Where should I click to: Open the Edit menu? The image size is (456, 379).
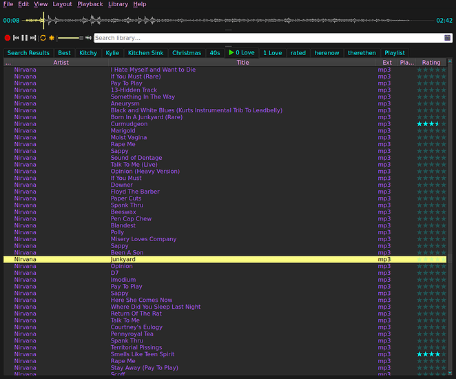(x=23, y=4)
